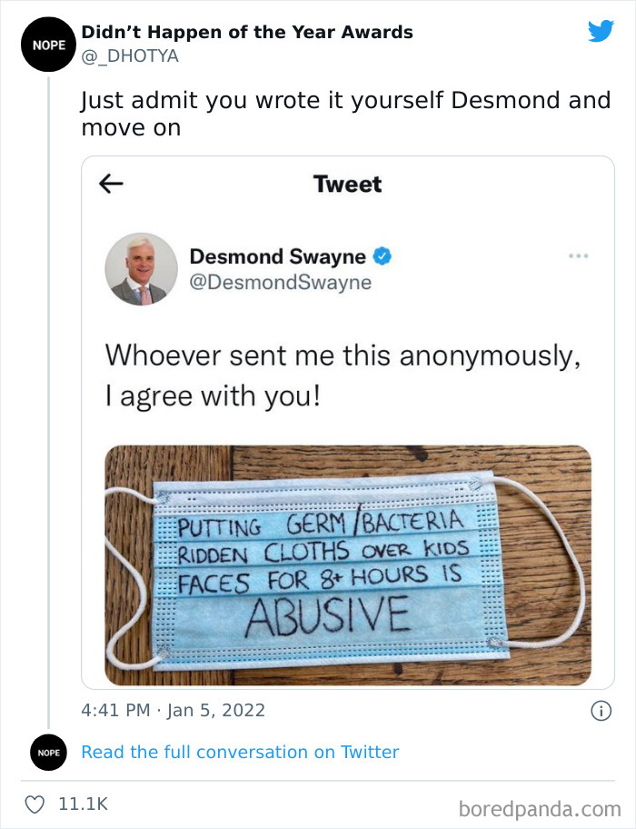Click the Twitter bird logo
636x829 pixels.
(x=601, y=32)
